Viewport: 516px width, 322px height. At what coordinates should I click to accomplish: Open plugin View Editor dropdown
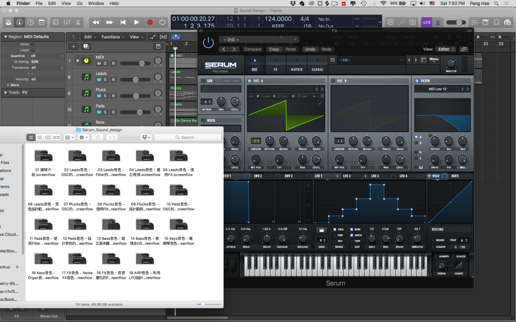[x=446, y=49]
